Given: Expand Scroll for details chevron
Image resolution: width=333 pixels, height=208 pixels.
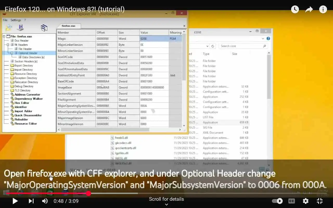Looking at the screenshot, I should pyautogui.click(x=166, y=204).
